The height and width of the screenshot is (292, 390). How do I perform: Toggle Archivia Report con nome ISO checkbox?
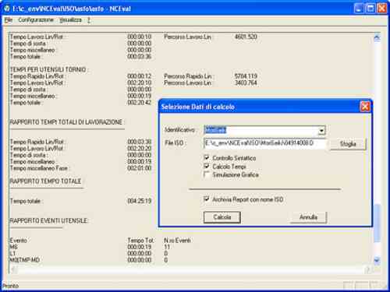pos(207,199)
